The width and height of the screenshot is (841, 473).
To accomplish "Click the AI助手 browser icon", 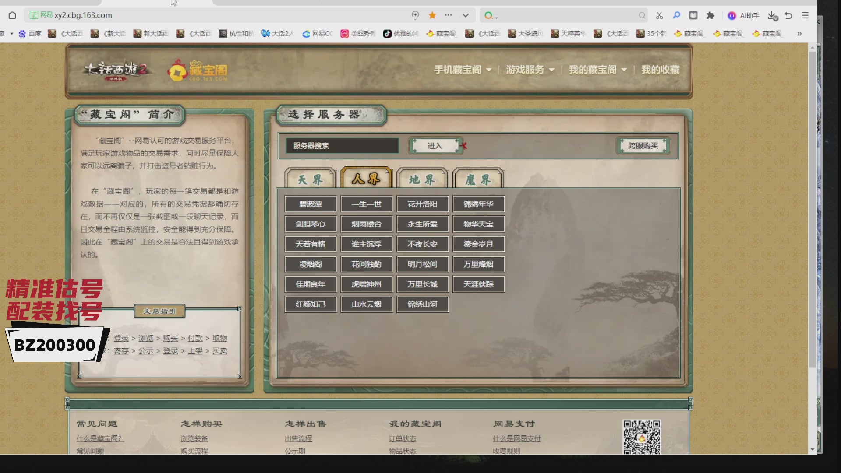I will tap(732, 15).
